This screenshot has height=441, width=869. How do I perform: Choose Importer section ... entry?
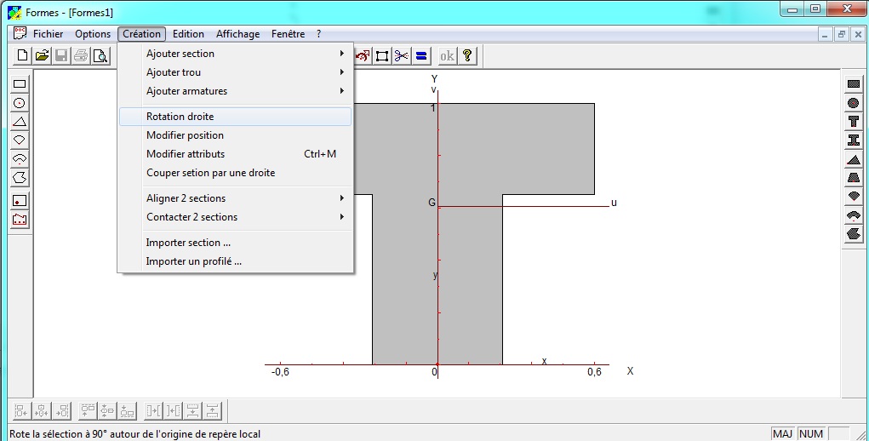point(235,242)
